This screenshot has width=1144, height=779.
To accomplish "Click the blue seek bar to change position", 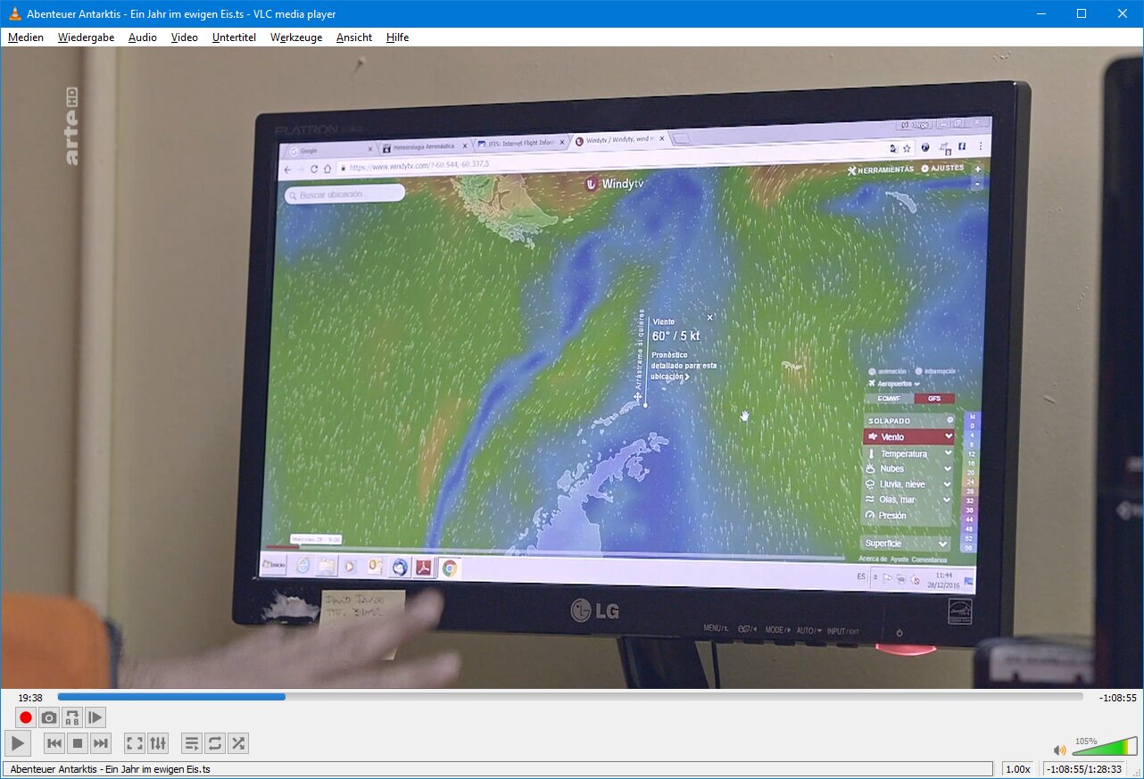I will tap(571, 697).
